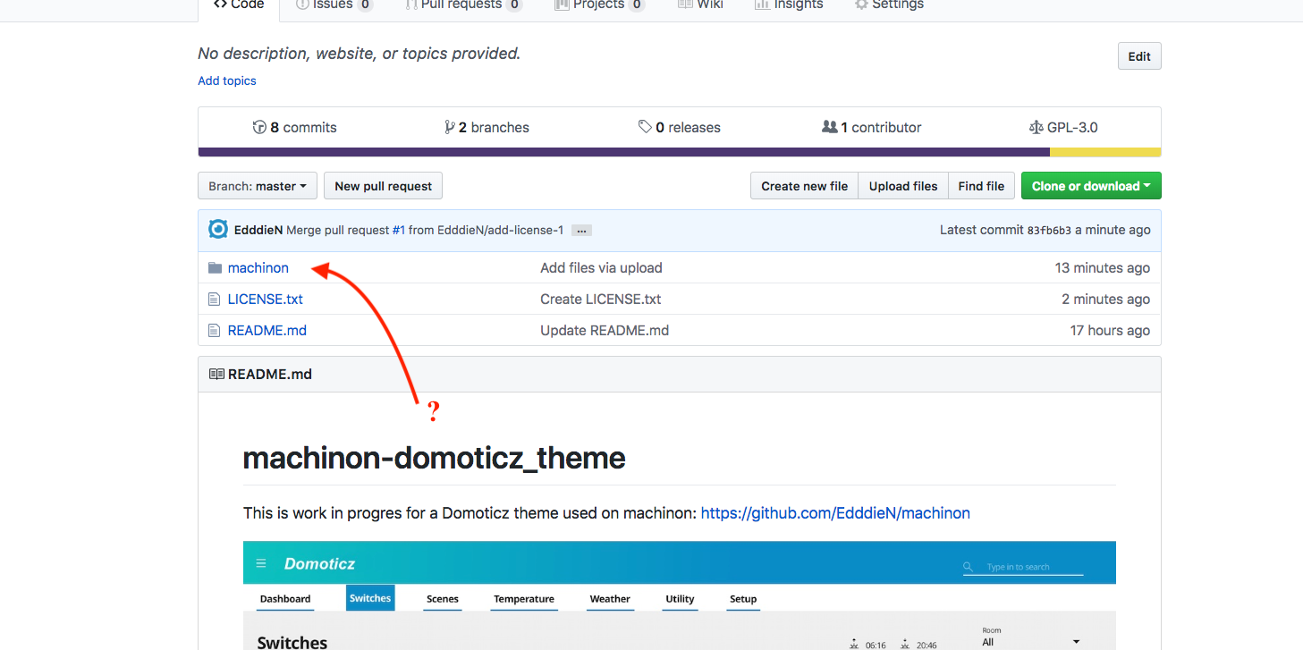The height and width of the screenshot is (650, 1303).
Task: Click the branches fork icon
Action: pos(449,127)
